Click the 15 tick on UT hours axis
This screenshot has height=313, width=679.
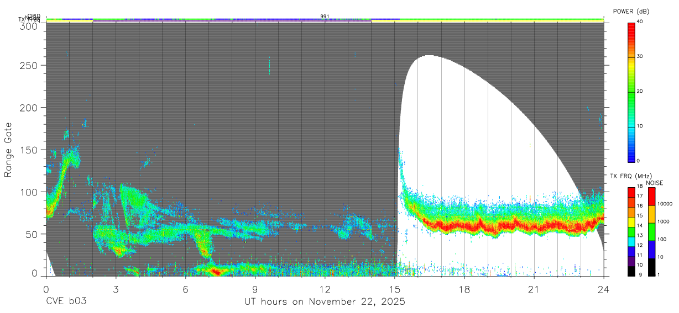tap(395, 289)
